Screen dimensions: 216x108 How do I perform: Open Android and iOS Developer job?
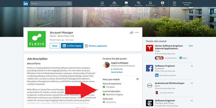(x=170, y=83)
